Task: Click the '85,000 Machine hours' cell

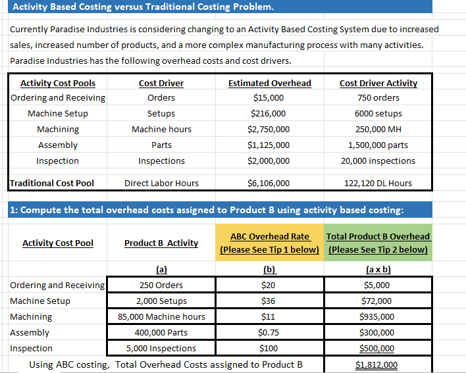Action: [161, 316]
